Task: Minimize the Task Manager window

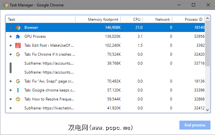Action: [179, 5]
